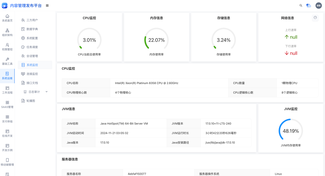Image resolution: width=325 pixels, height=176 pixels.
Task: Open the 三方用户 menu item
Action: (x=32, y=20)
